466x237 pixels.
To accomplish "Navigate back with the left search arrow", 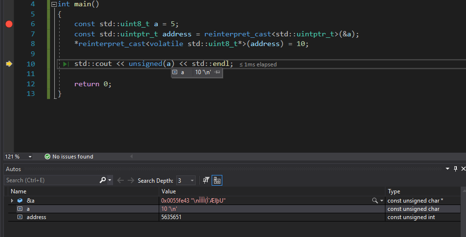I will pos(120,180).
